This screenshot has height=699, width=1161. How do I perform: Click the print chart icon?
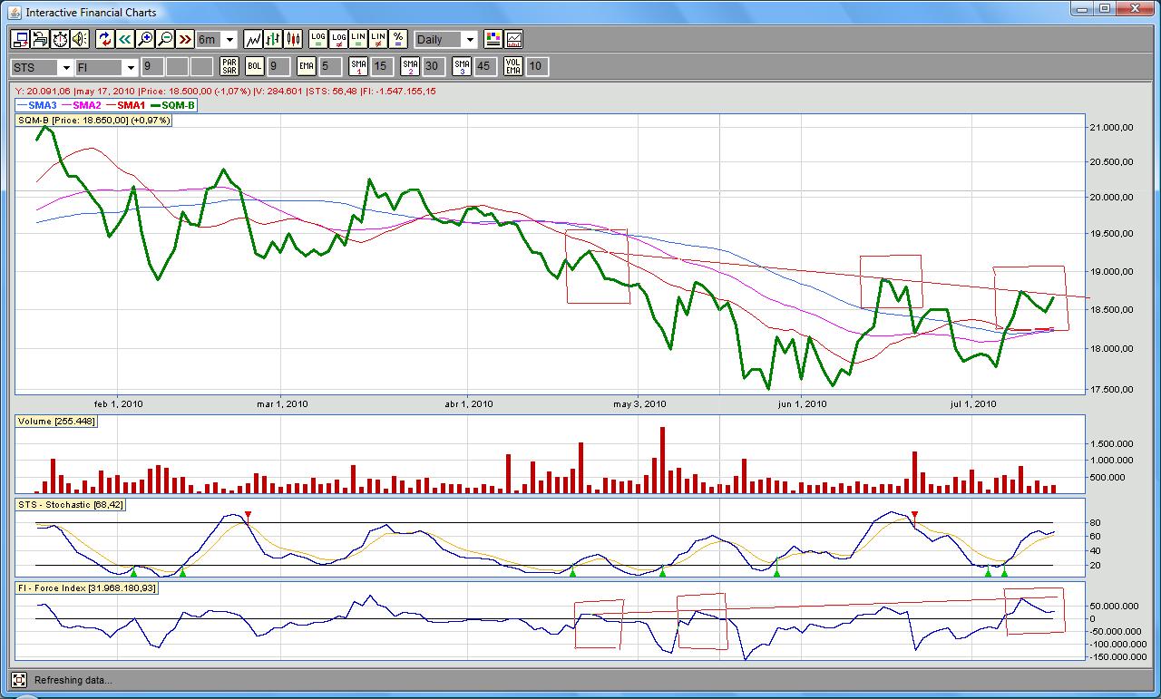point(40,39)
